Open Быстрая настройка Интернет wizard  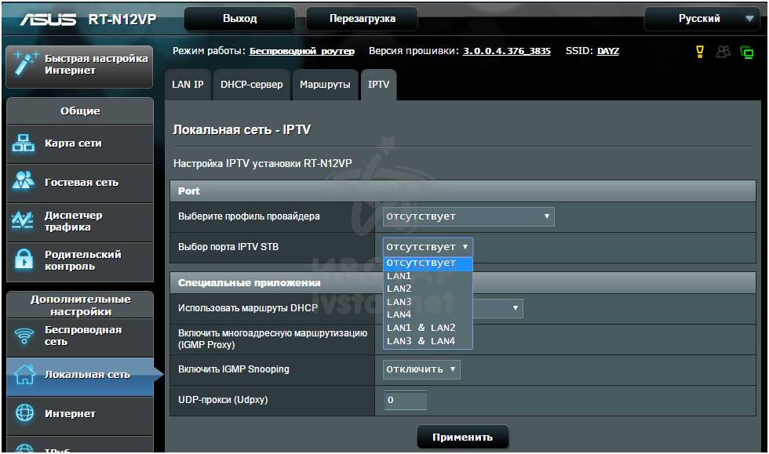(x=79, y=66)
